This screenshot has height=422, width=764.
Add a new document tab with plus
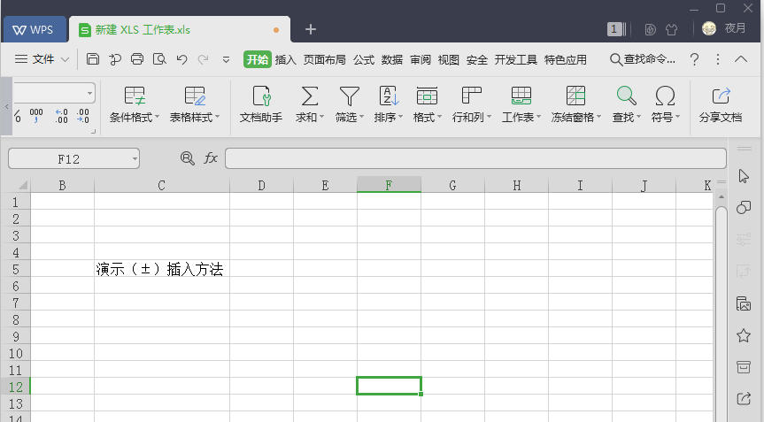click(311, 30)
